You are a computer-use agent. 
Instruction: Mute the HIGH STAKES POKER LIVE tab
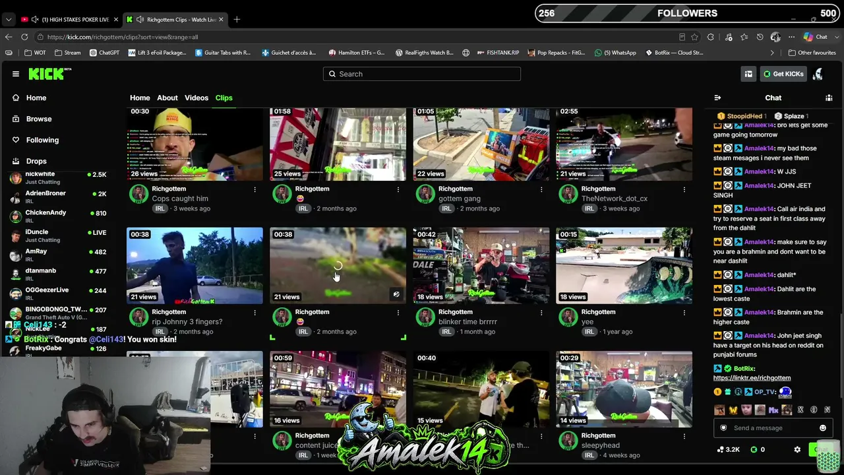click(x=35, y=19)
